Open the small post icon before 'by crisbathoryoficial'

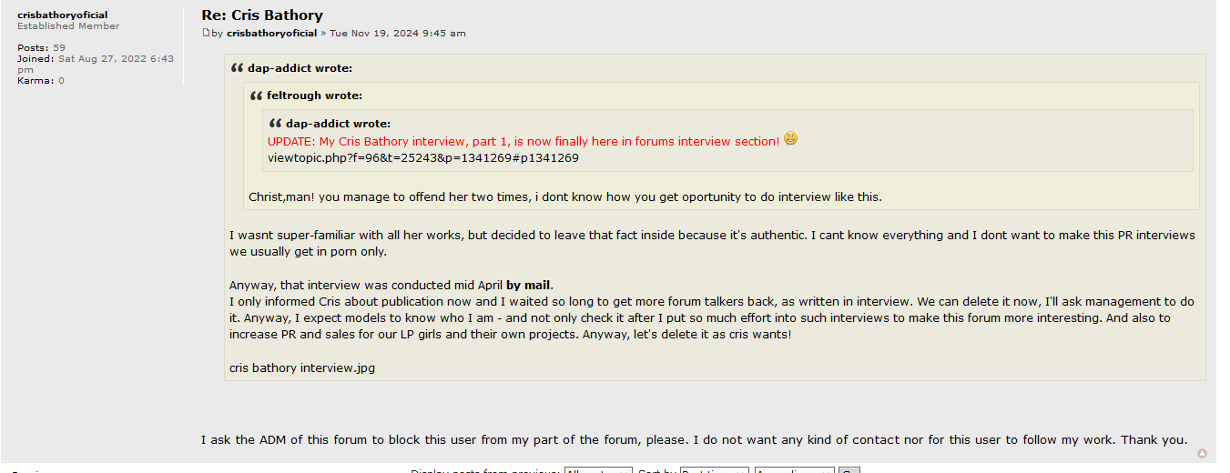(205, 34)
